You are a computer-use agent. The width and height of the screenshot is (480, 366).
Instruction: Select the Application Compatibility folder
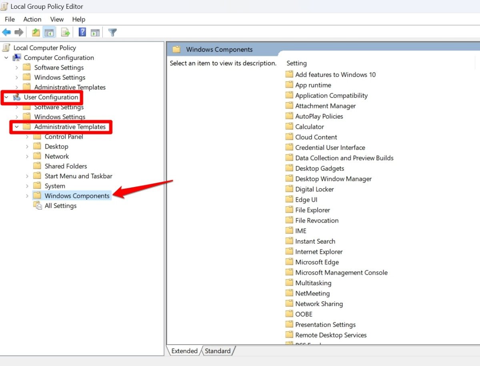331,95
